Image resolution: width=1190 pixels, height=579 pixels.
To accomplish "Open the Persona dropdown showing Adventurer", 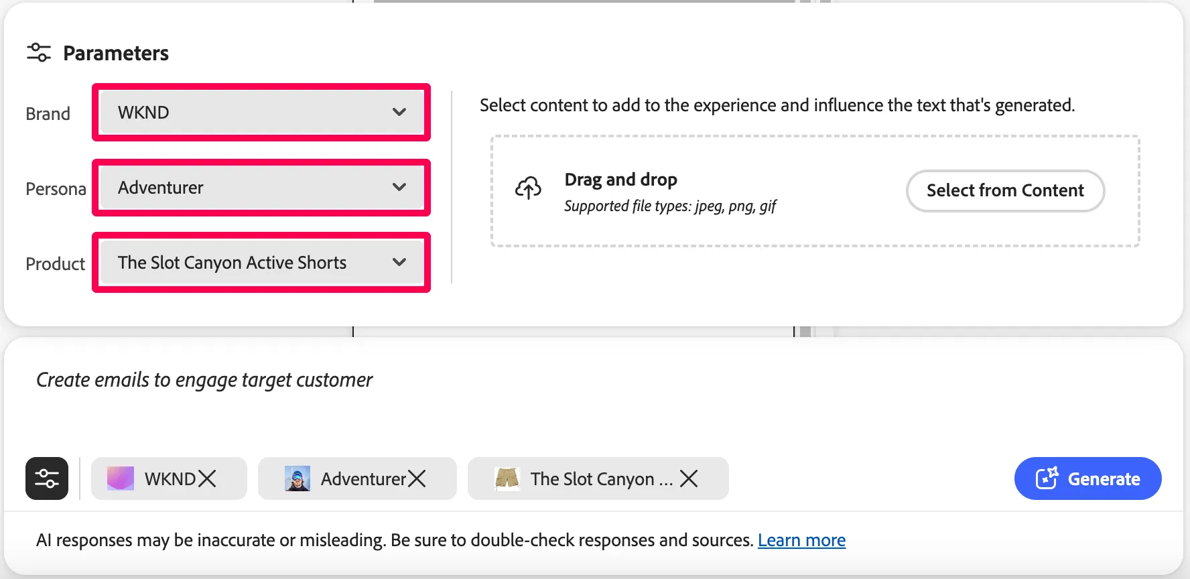I will tap(261, 188).
